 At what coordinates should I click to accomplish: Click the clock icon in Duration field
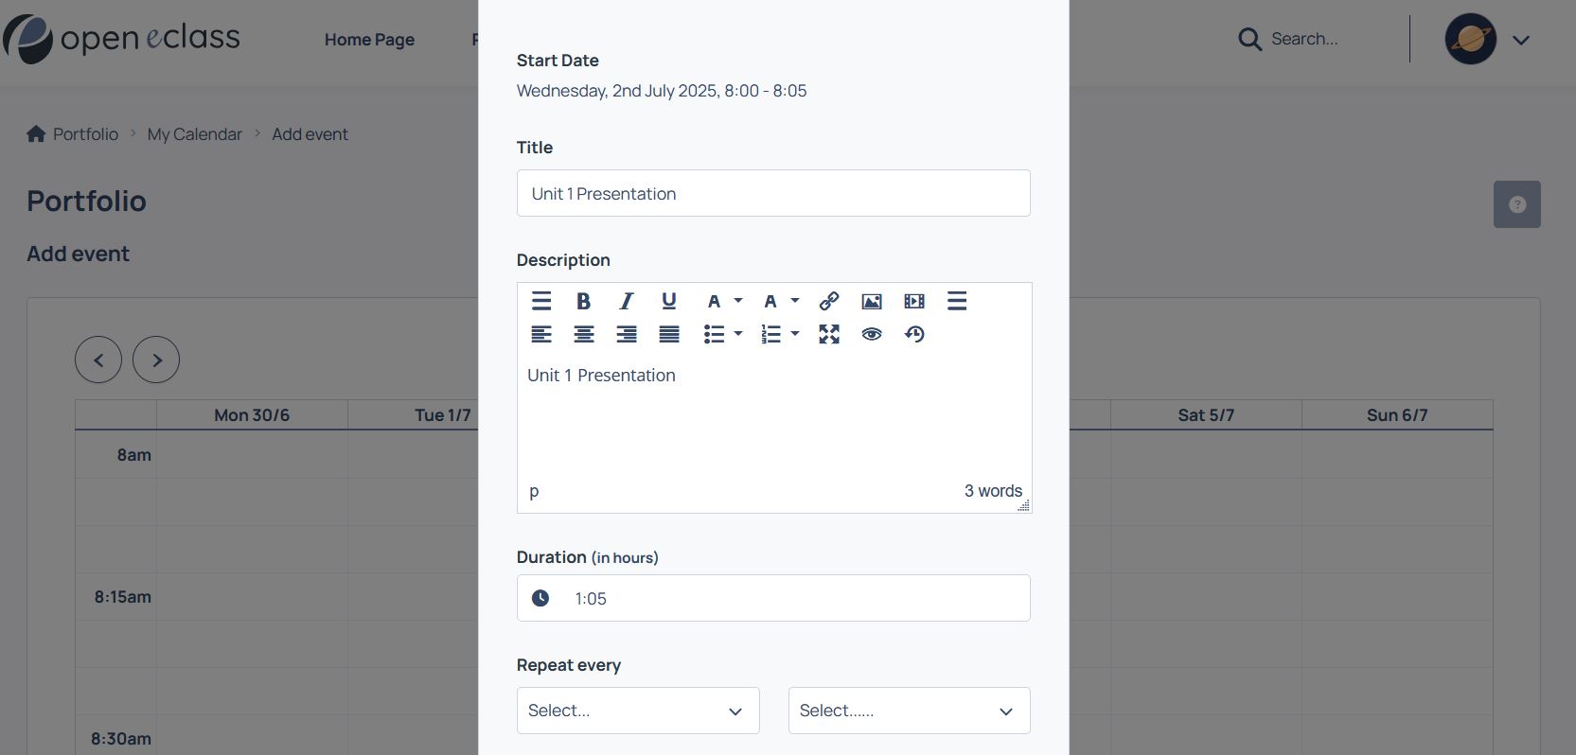(540, 598)
